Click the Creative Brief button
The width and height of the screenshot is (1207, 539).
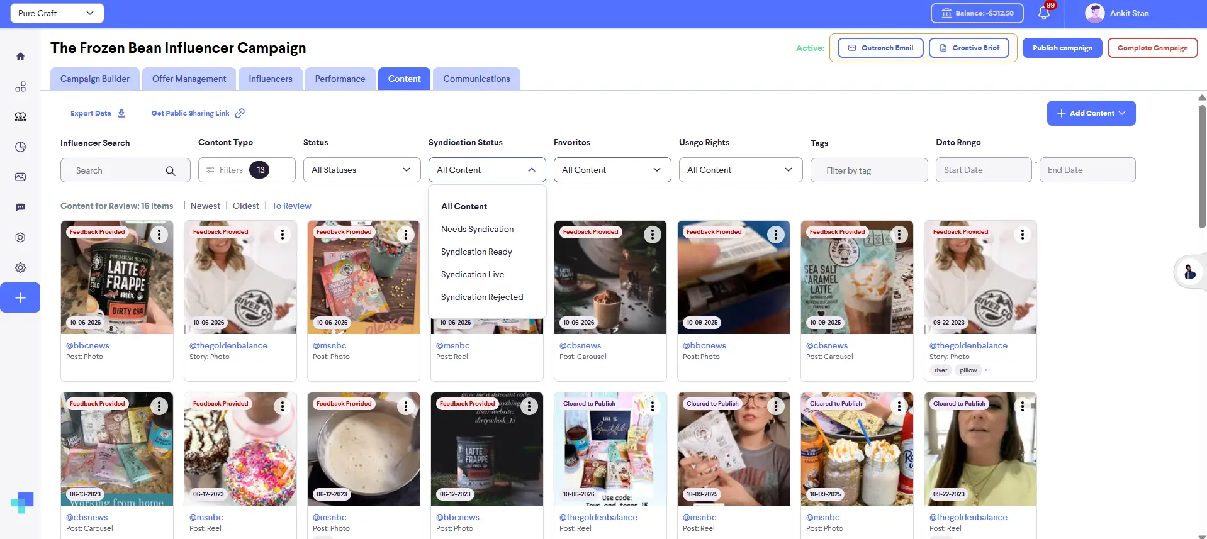[969, 48]
